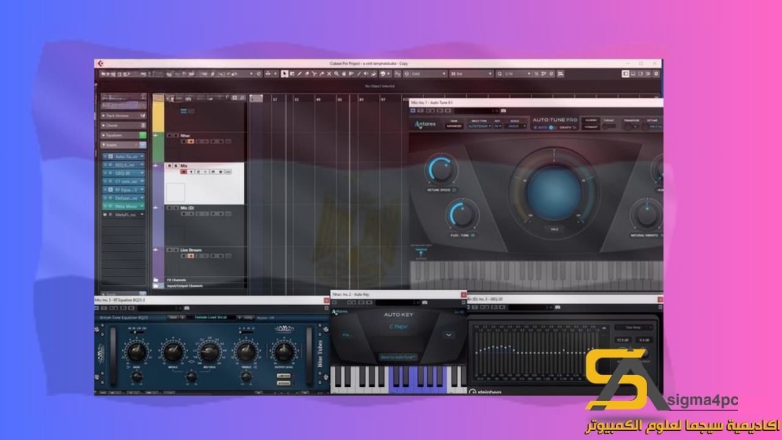Viewport: 782px width, 440px height.
Task: Select the Line draw tool
Action: pyautogui.click(x=359, y=73)
